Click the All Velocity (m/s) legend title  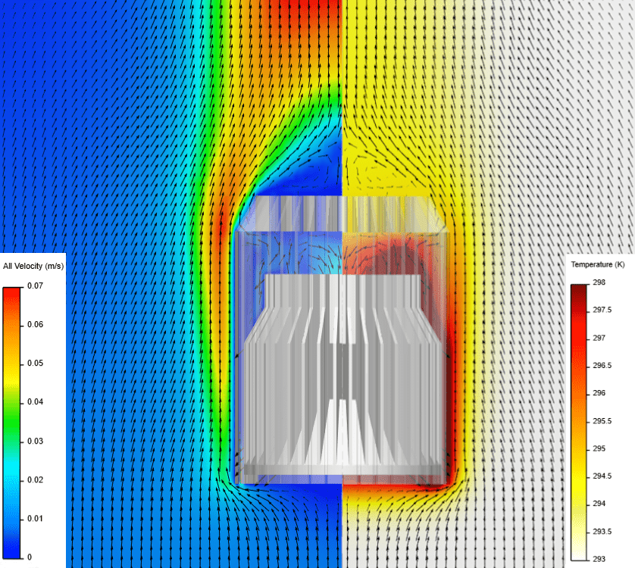(x=33, y=264)
